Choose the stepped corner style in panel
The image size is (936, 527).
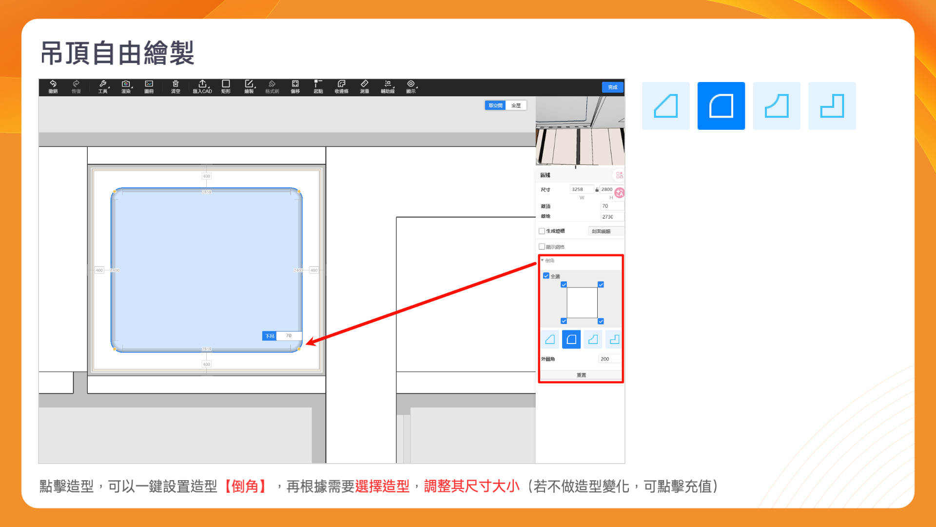point(614,339)
